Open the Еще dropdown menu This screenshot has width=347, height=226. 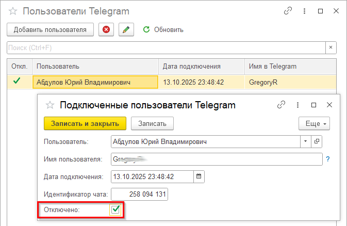[314, 123]
